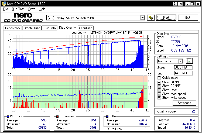202x133 pixels.
Task: Click the blue PI Errors legend square
Action: [x=8, y=116]
